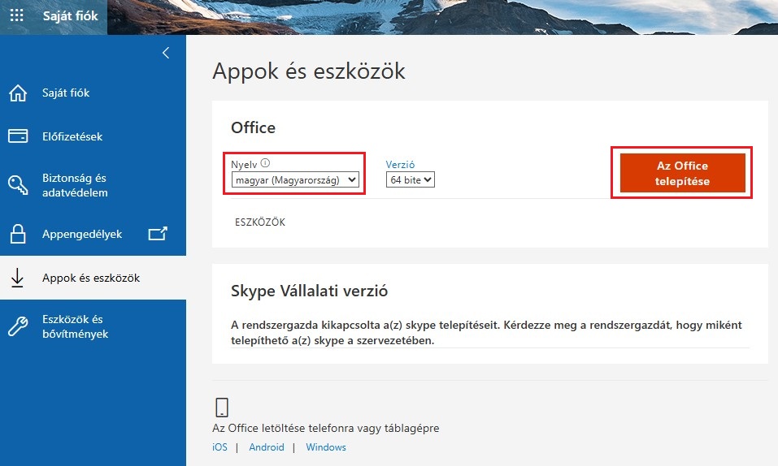Click the external link icon beside Appengedélyek
This screenshot has width=778, height=466.
[x=158, y=234]
